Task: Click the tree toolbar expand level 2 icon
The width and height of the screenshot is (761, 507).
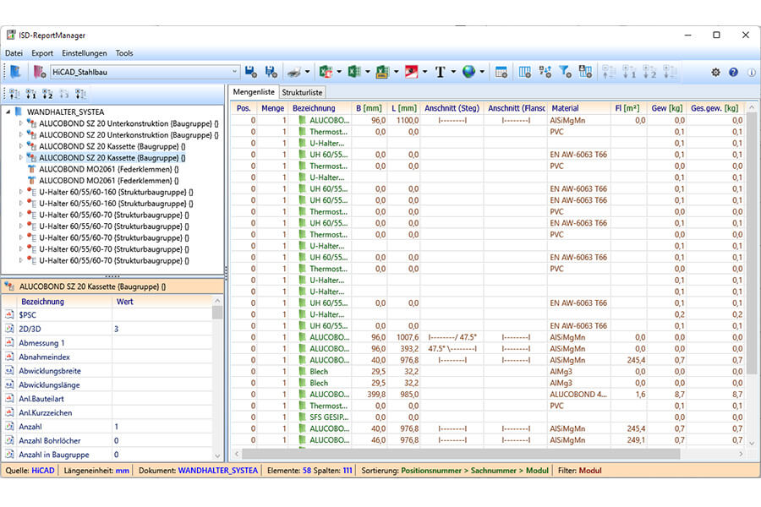Action: (47, 94)
